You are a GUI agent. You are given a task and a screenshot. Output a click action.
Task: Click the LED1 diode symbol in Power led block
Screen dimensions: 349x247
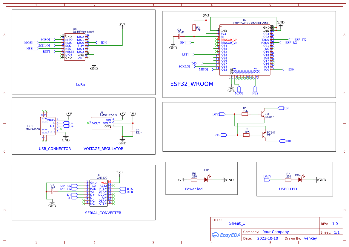pos(206,180)
